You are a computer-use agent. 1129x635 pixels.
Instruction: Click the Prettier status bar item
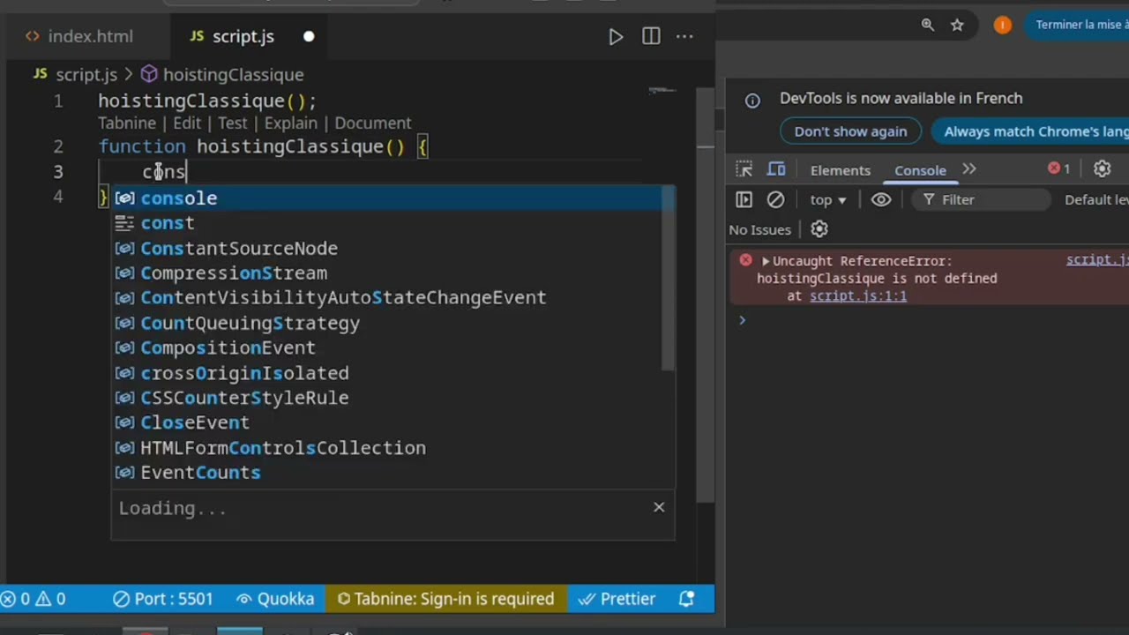(617, 599)
